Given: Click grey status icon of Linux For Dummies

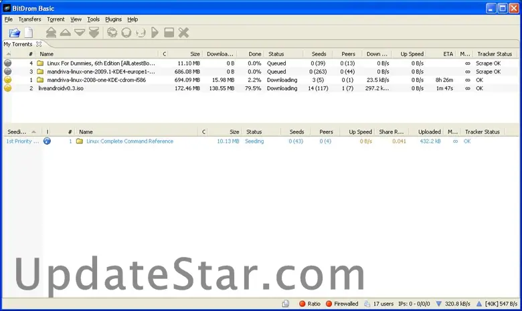Looking at the screenshot, I should [x=7, y=63].
